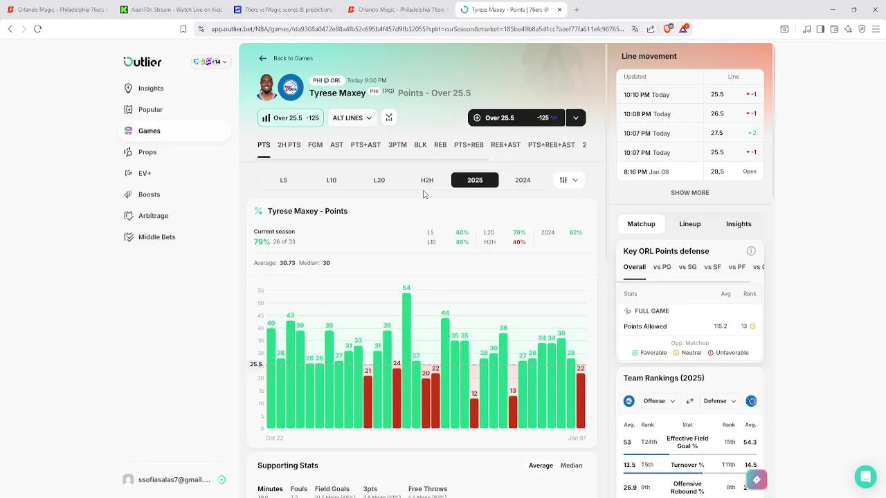The image size is (886, 498).
Task: Select the 2024 season split
Action: (x=523, y=180)
